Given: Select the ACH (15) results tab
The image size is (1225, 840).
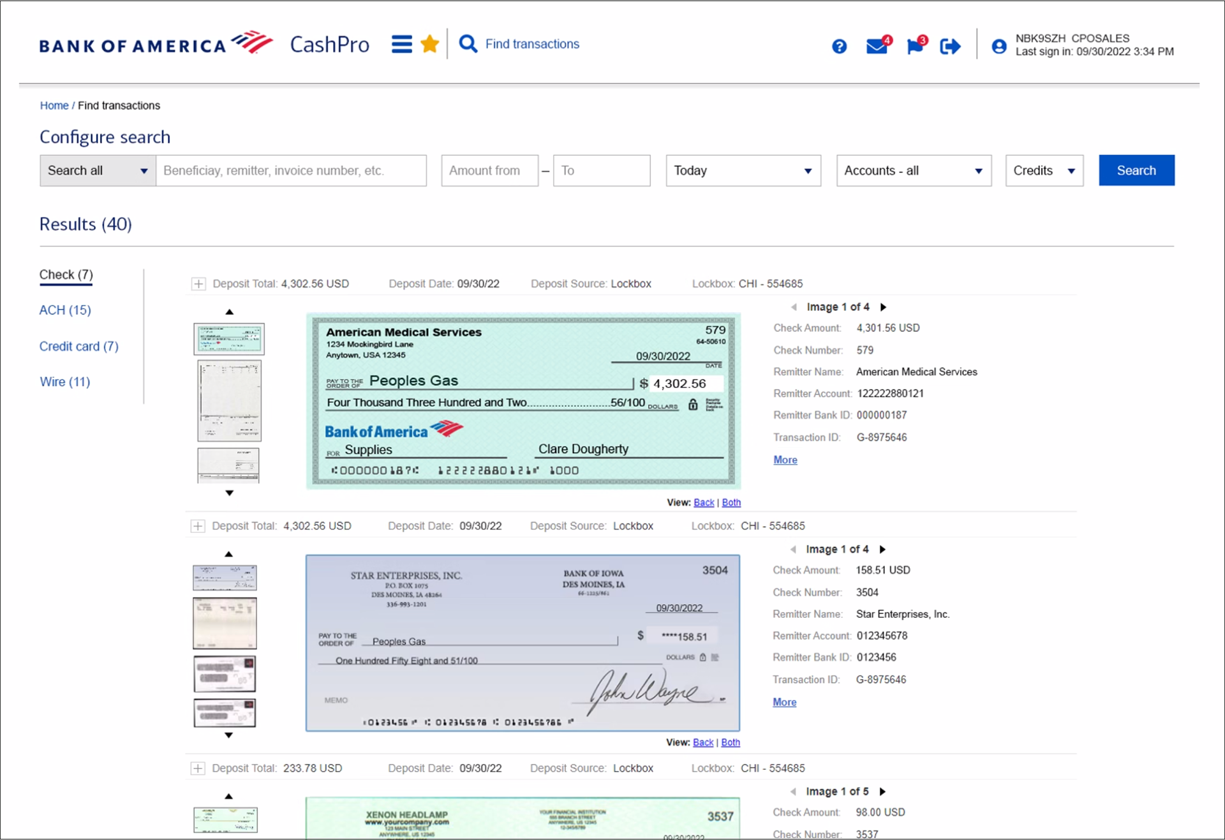Looking at the screenshot, I should pos(65,310).
